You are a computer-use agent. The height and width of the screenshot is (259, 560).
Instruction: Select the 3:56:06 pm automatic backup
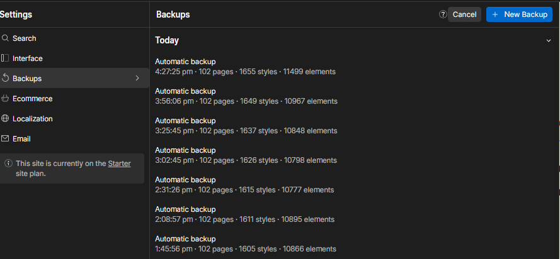pos(246,96)
